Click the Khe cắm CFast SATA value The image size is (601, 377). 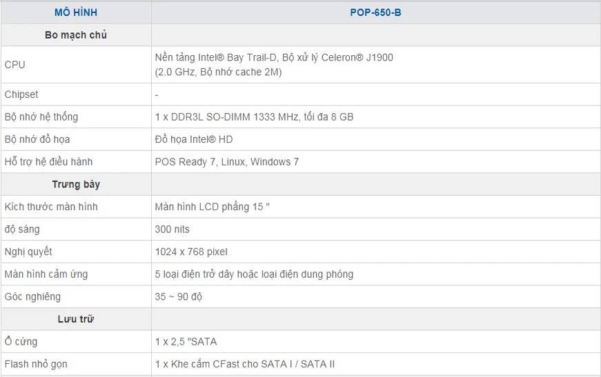[x=245, y=364]
